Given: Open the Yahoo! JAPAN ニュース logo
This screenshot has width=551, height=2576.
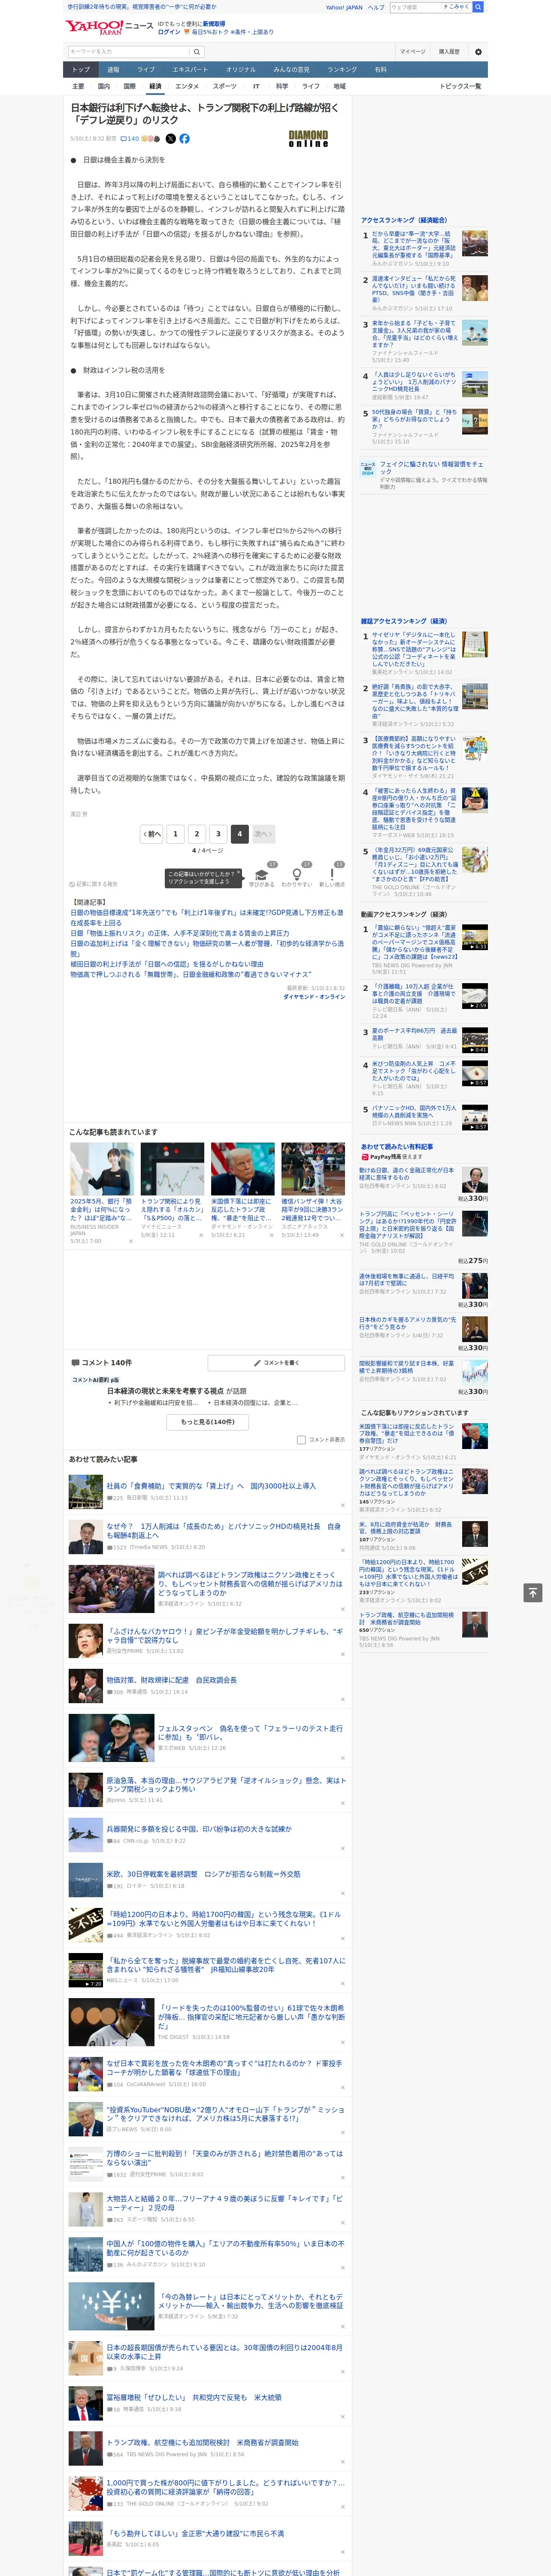Looking at the screenshot, I should [110, 27].
